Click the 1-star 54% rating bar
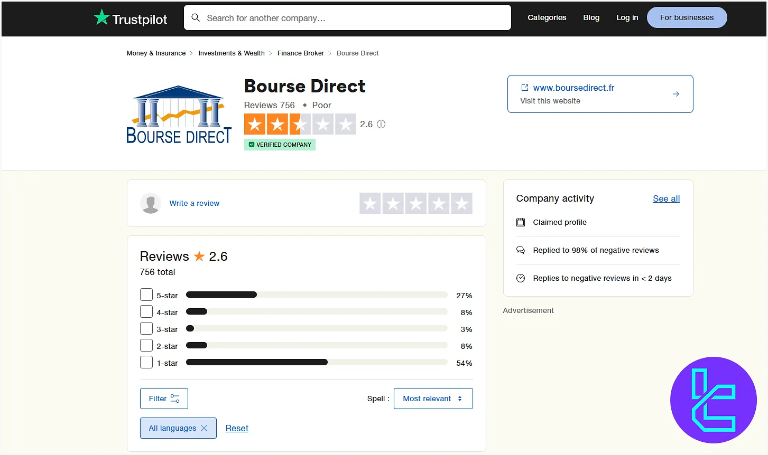The width and height of the screenshot is (768, 455). pyautogui.click(x=317, y=362)
